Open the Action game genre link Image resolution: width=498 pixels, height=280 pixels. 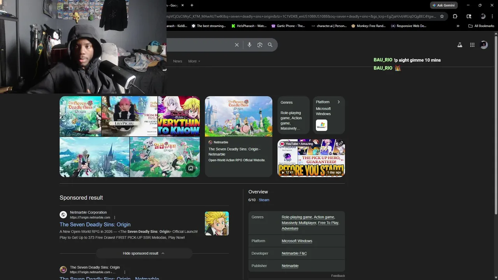(324, 217)
